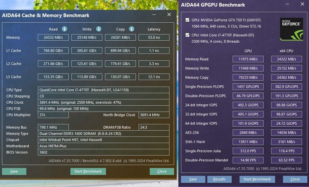Select L2 Cache read 271.66 GB/s
Viewport: 309px width, 187px height.
pos(53,64)
